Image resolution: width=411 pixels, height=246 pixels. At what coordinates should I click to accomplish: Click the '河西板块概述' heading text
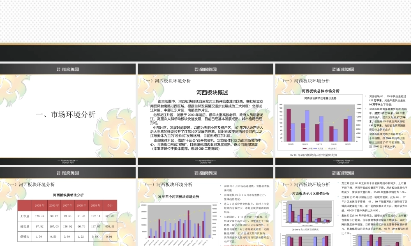point(212,93)
